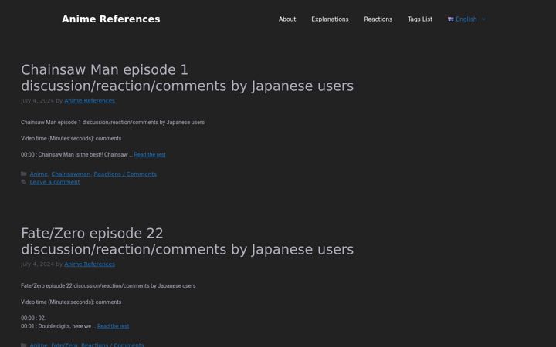Click 'Video time (Minutes:seconds): comments' under Fate/Zero
The width and height of the screenshot is (556, 347).
pyautogui.click(x=71, y=302)
